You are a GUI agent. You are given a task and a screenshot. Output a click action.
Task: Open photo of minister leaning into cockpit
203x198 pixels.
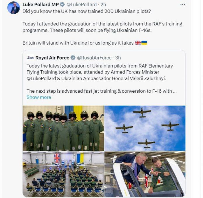point(145,174)
